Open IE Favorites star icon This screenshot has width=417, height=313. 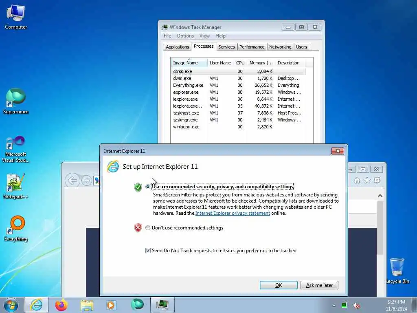(x=367, y=181)
